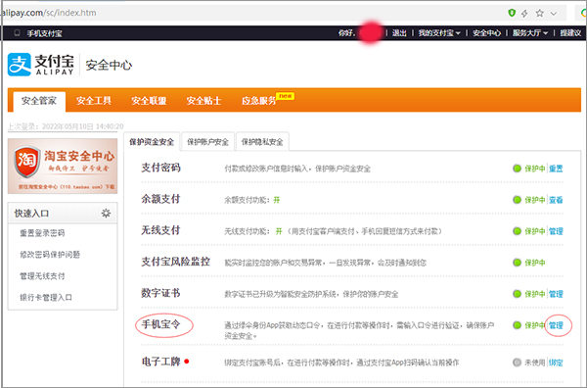587x388 pixels.
Task: Click 查看 for 余额支付
Action: 556,200
